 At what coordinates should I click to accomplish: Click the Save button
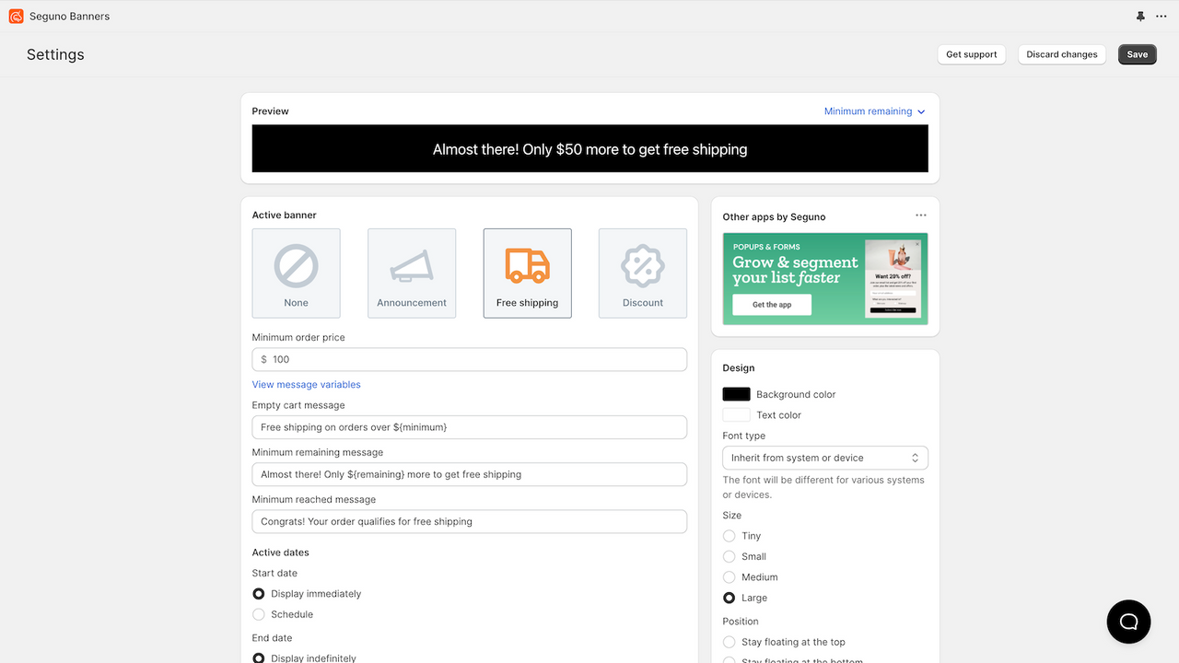[1138, 54]
